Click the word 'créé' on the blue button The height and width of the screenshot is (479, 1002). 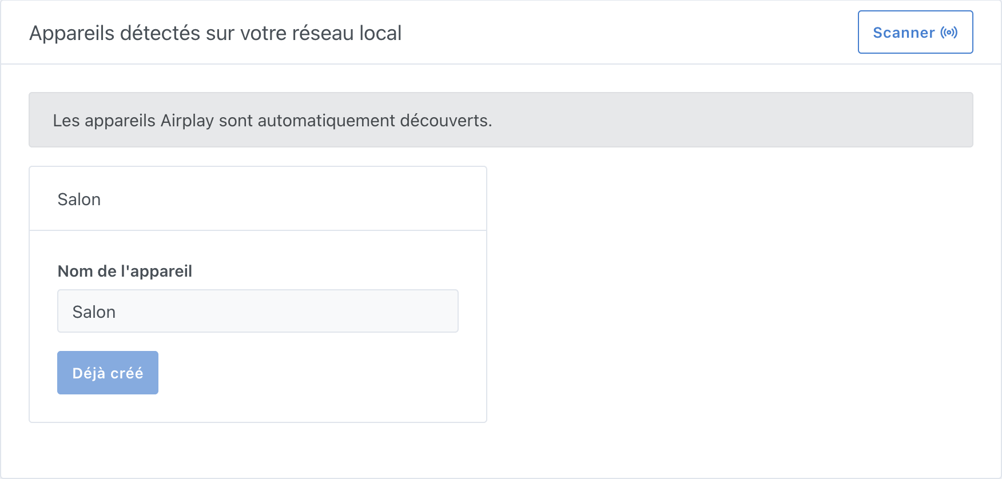tap(126, 373)
